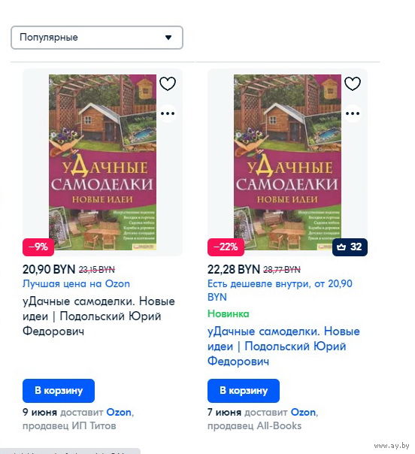Open first book title уДачные самоделки. Новые идеи

98,316
